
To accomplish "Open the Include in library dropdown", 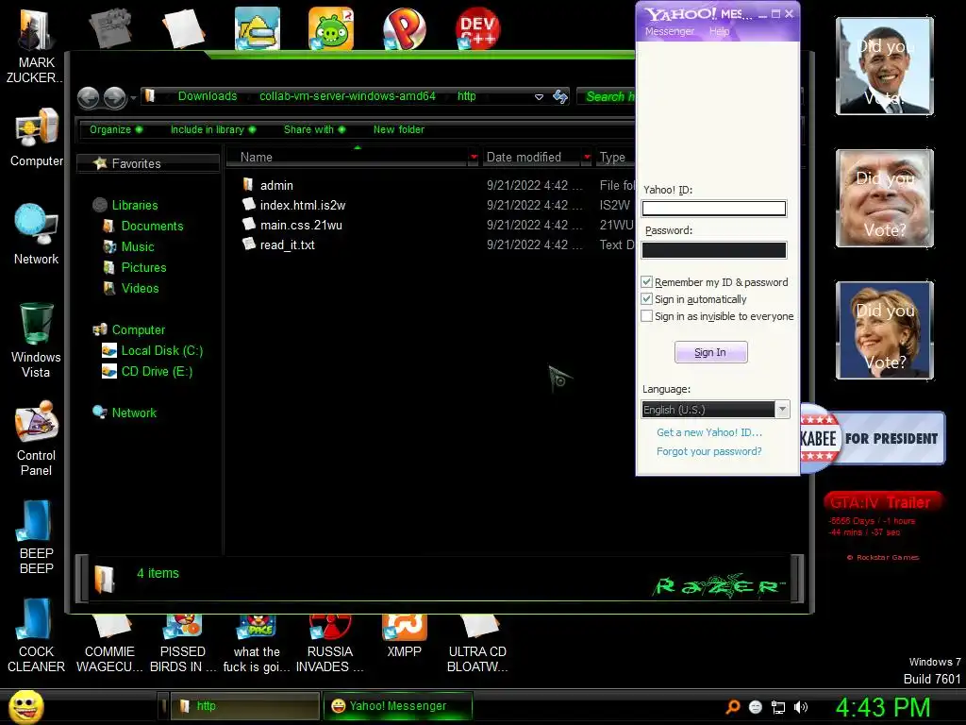I will tap(213, 129).
